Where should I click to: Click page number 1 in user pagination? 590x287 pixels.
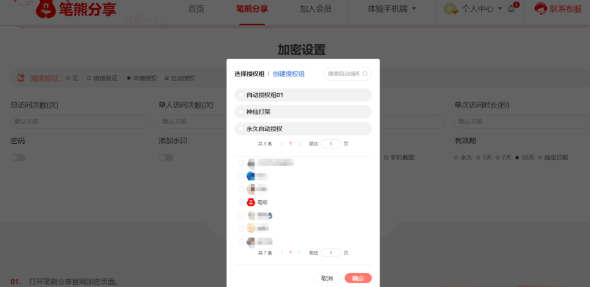point(290,253)
